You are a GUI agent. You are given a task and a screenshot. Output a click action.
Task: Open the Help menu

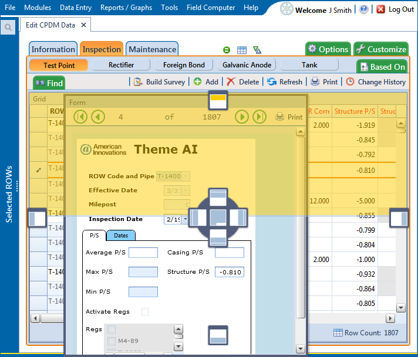tap(251, 8)
